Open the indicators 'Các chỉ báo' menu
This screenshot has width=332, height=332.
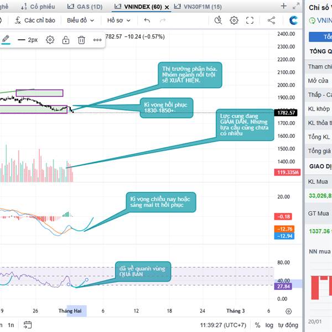coord(35,20)
